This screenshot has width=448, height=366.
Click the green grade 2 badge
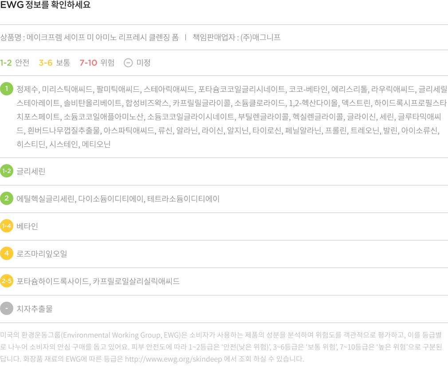[7, 198]
